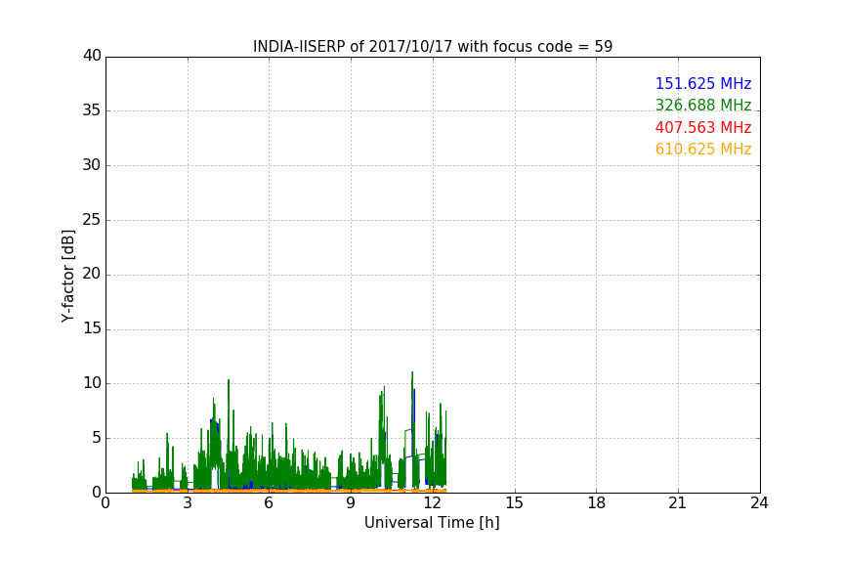Click x-axis tick label 24

(759, 503)
